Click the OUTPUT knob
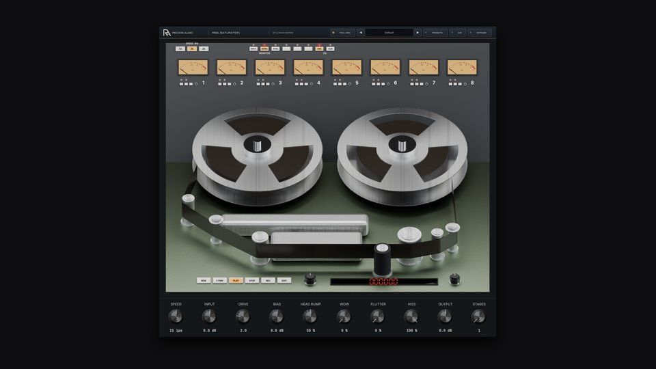This screenshot has height=369, width=656. (x=445, y=316)
